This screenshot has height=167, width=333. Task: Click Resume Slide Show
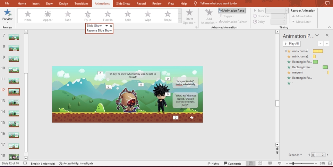click(99, 30)
